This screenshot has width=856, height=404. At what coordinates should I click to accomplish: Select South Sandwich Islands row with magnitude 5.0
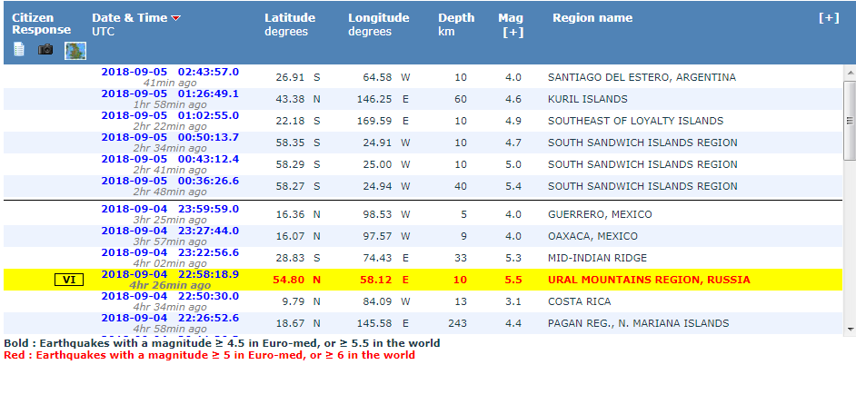point(423,164)
